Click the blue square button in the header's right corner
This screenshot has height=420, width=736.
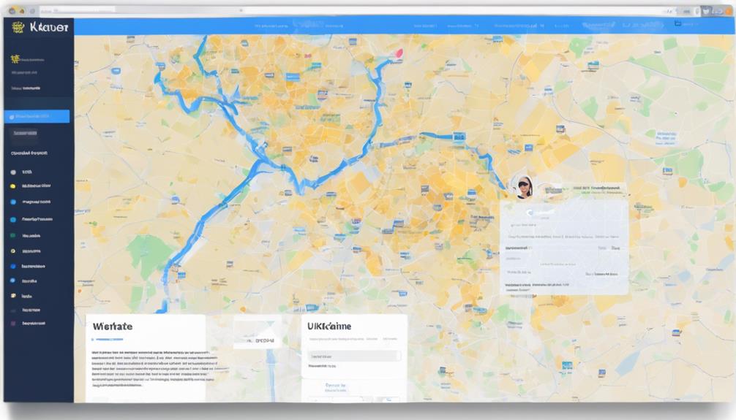(678, 24)
